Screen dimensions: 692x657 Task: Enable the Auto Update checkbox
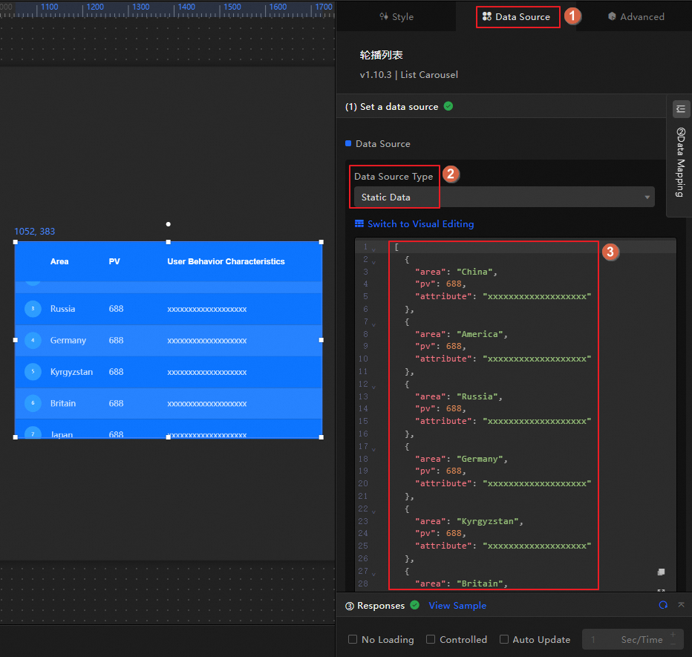coord(504,639)
